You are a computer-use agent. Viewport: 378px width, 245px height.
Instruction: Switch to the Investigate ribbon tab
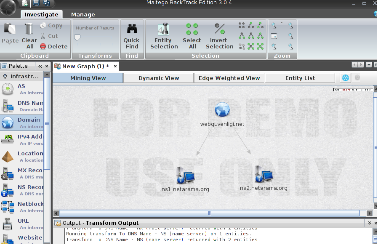coord(42,14)
